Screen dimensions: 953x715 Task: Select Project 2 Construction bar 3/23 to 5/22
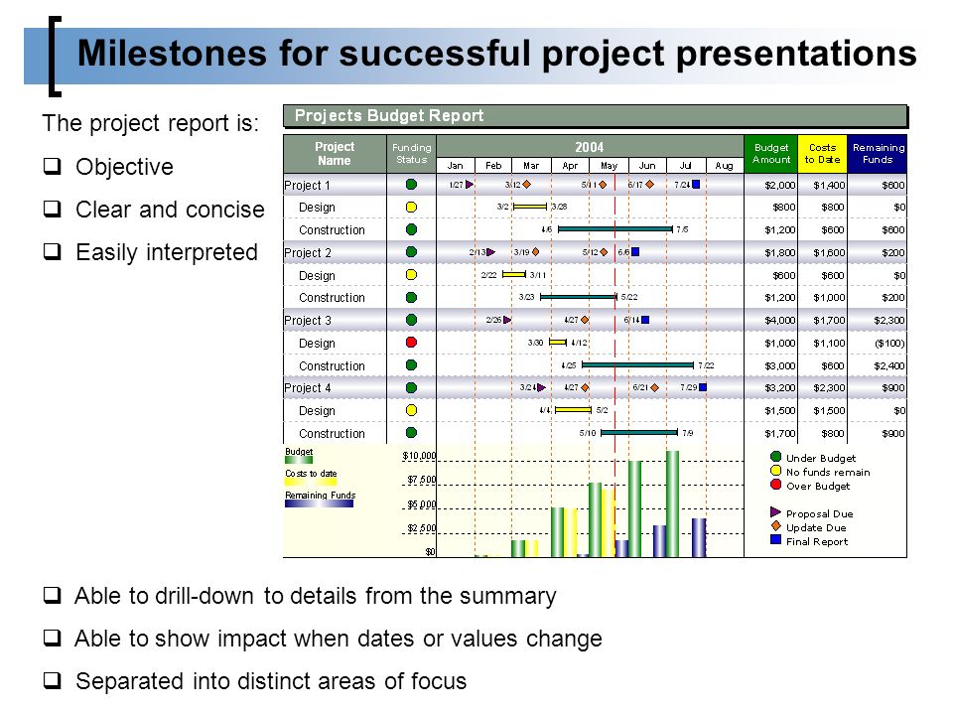(x=579, y=297)
